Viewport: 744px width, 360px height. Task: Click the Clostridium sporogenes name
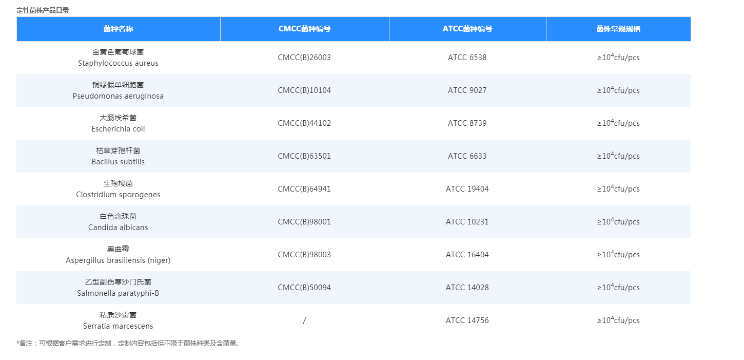(118, 195)
